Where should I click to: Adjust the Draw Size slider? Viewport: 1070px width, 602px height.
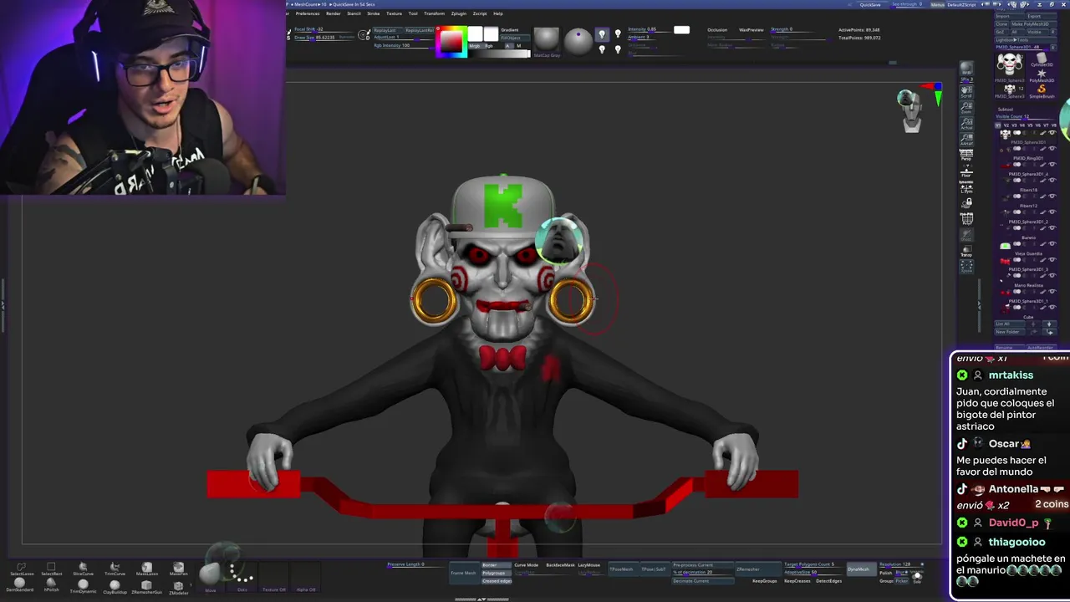coord(324,38)
